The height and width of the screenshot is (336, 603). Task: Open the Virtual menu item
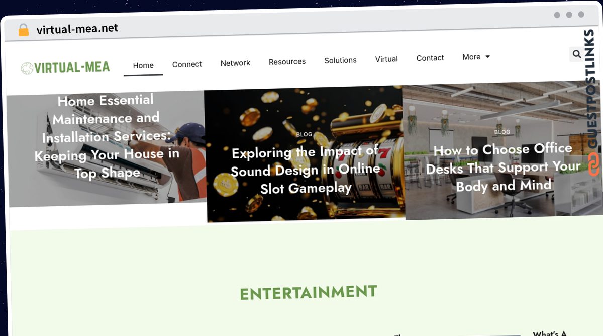[386, 59]
